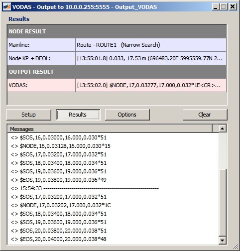Viewport: 240px width, 251px height.
Task: Select the Node KP + DEOL label
Action: 41,58
